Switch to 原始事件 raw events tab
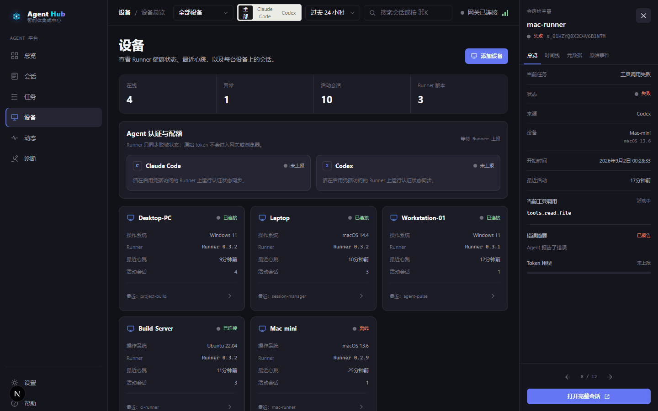Viewport: 658px width, 411px height. click(600, 55)
